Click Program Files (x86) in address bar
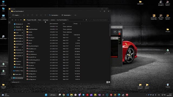Viewport: 173px width, 97px height. click(x=31, y=20)
